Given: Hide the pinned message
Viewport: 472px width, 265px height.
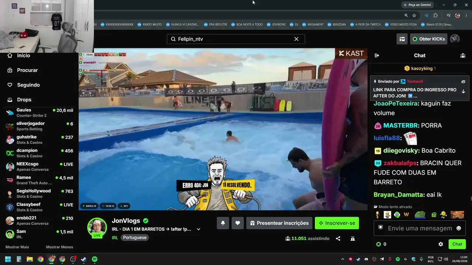Looking at the screenshot, I should (x=463, y=82).
